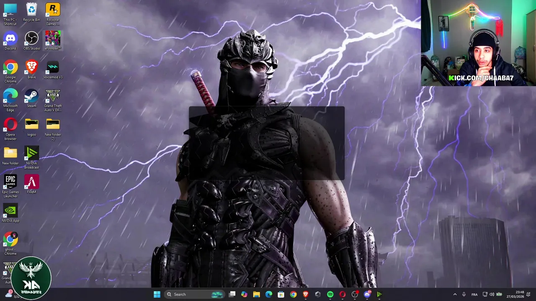Open the ghost - Chrome profile shortcut
The width and height of the screenshot is (536, 301).
pos(10,244)
